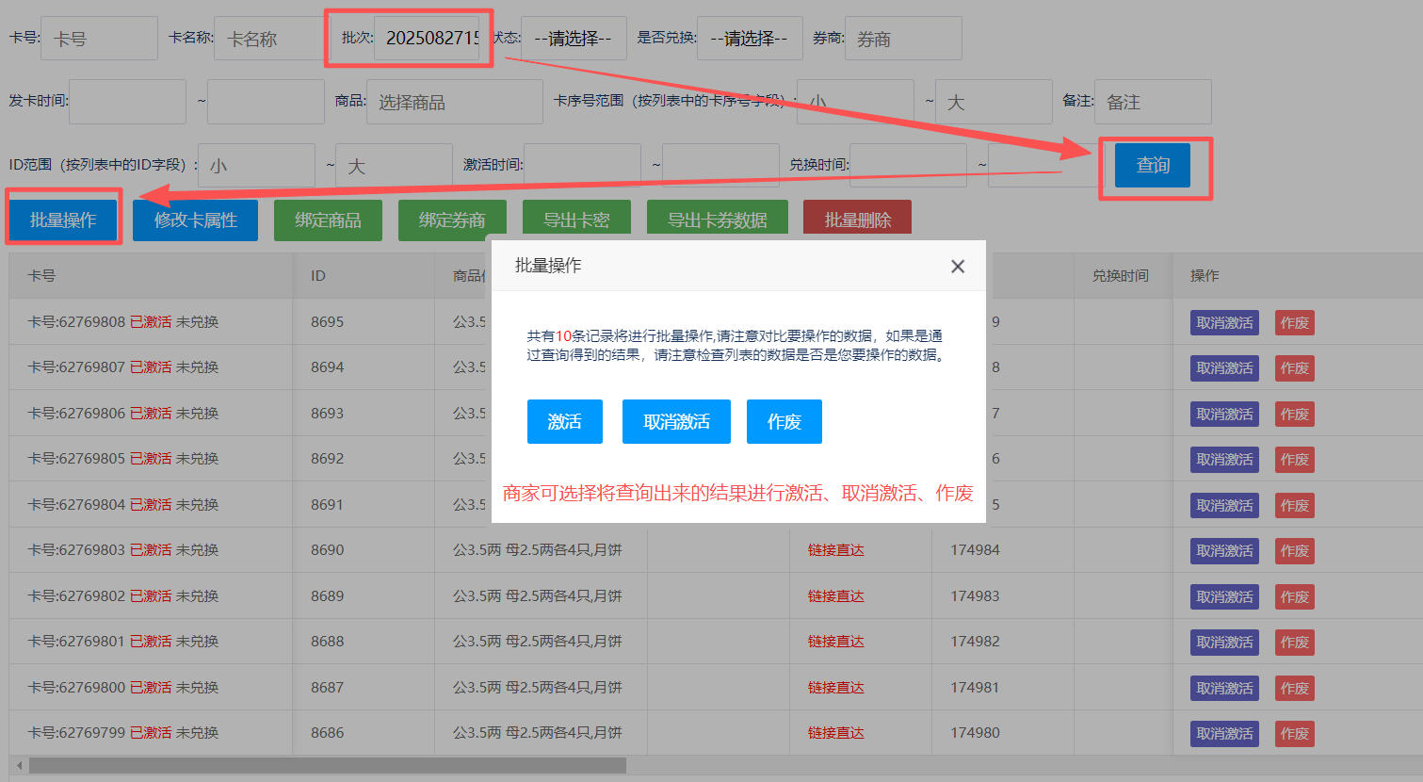Click the 卡号 input field
Image resolution: width=1423 pixels, height=782 pixels.
pyautogui.click(x=99, y=39)
